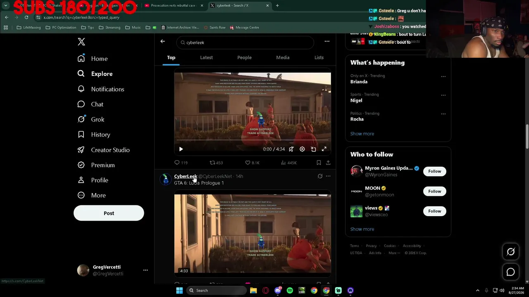Click Grok icon on GTA 6 tweet
The image size is (529, 297).
click(x=320, y=176)
